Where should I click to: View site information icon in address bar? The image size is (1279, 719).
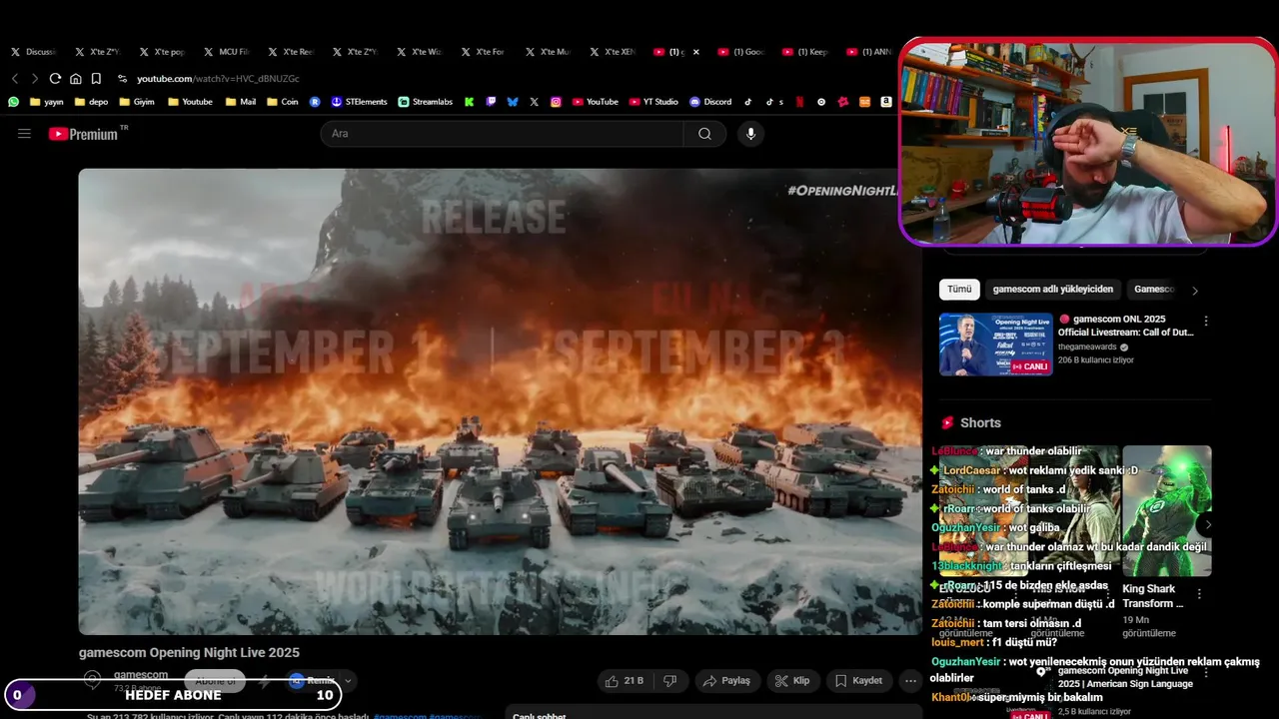pos(122,78)
